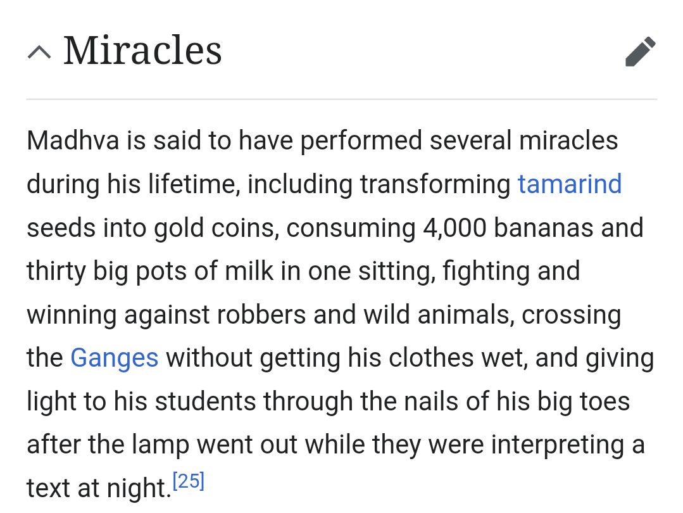Click the phrase "text at night"
The width and height of the screenshot is (683, 513).
tap(98, 488)
